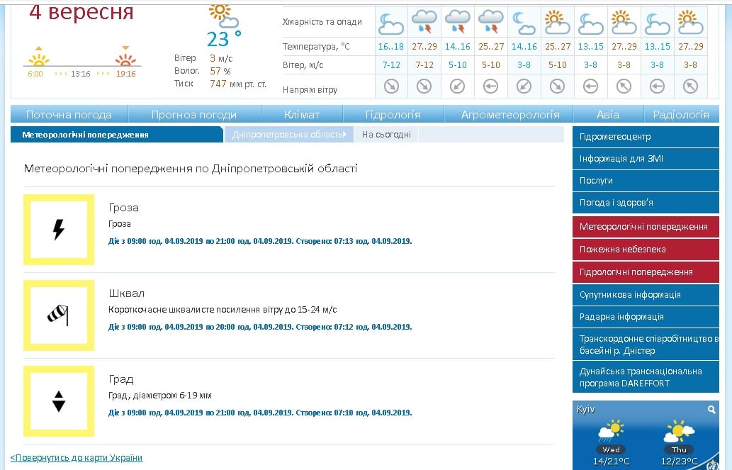Click the Wed weather icon in Kyiv widget

[x=611, y=432]
